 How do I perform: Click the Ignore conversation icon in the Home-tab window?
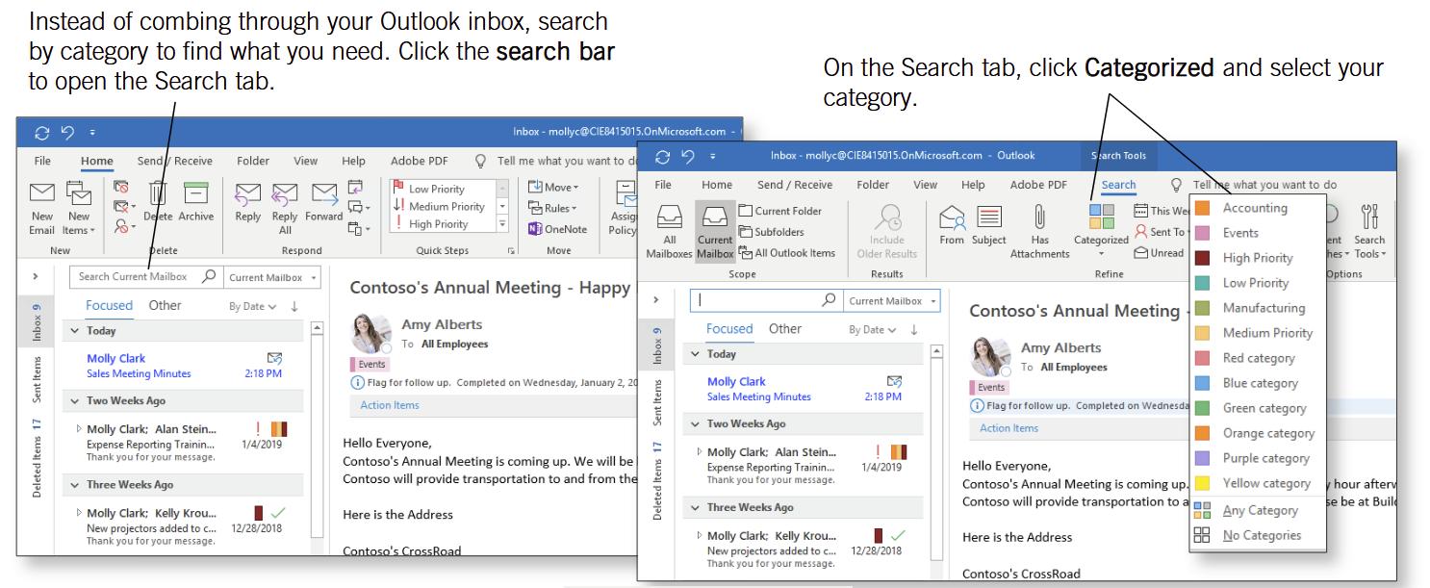[x=122, y=188]
